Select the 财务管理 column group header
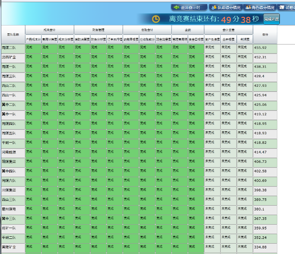Viewport: 295px width, 254px height. (x=98, y=30)
